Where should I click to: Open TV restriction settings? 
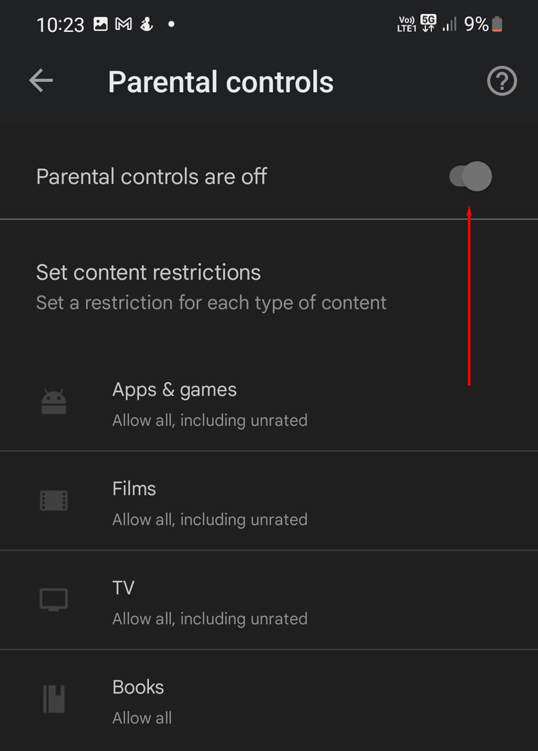pyautogui.click(x=269, y=601)
